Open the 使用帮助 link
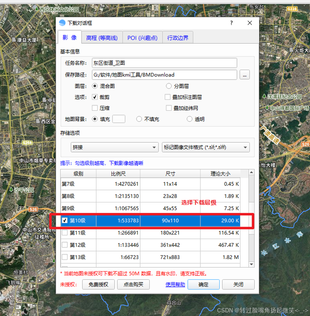The width and height of the screenshot is (310, 316). [175, 284]
